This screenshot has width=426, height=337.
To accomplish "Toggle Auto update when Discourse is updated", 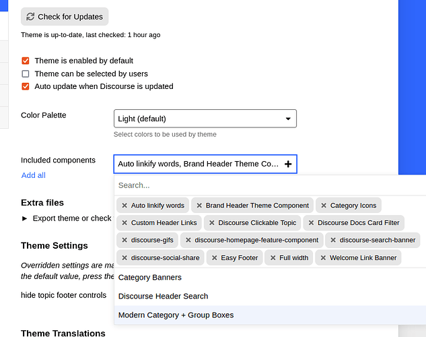I will point(26,86).
